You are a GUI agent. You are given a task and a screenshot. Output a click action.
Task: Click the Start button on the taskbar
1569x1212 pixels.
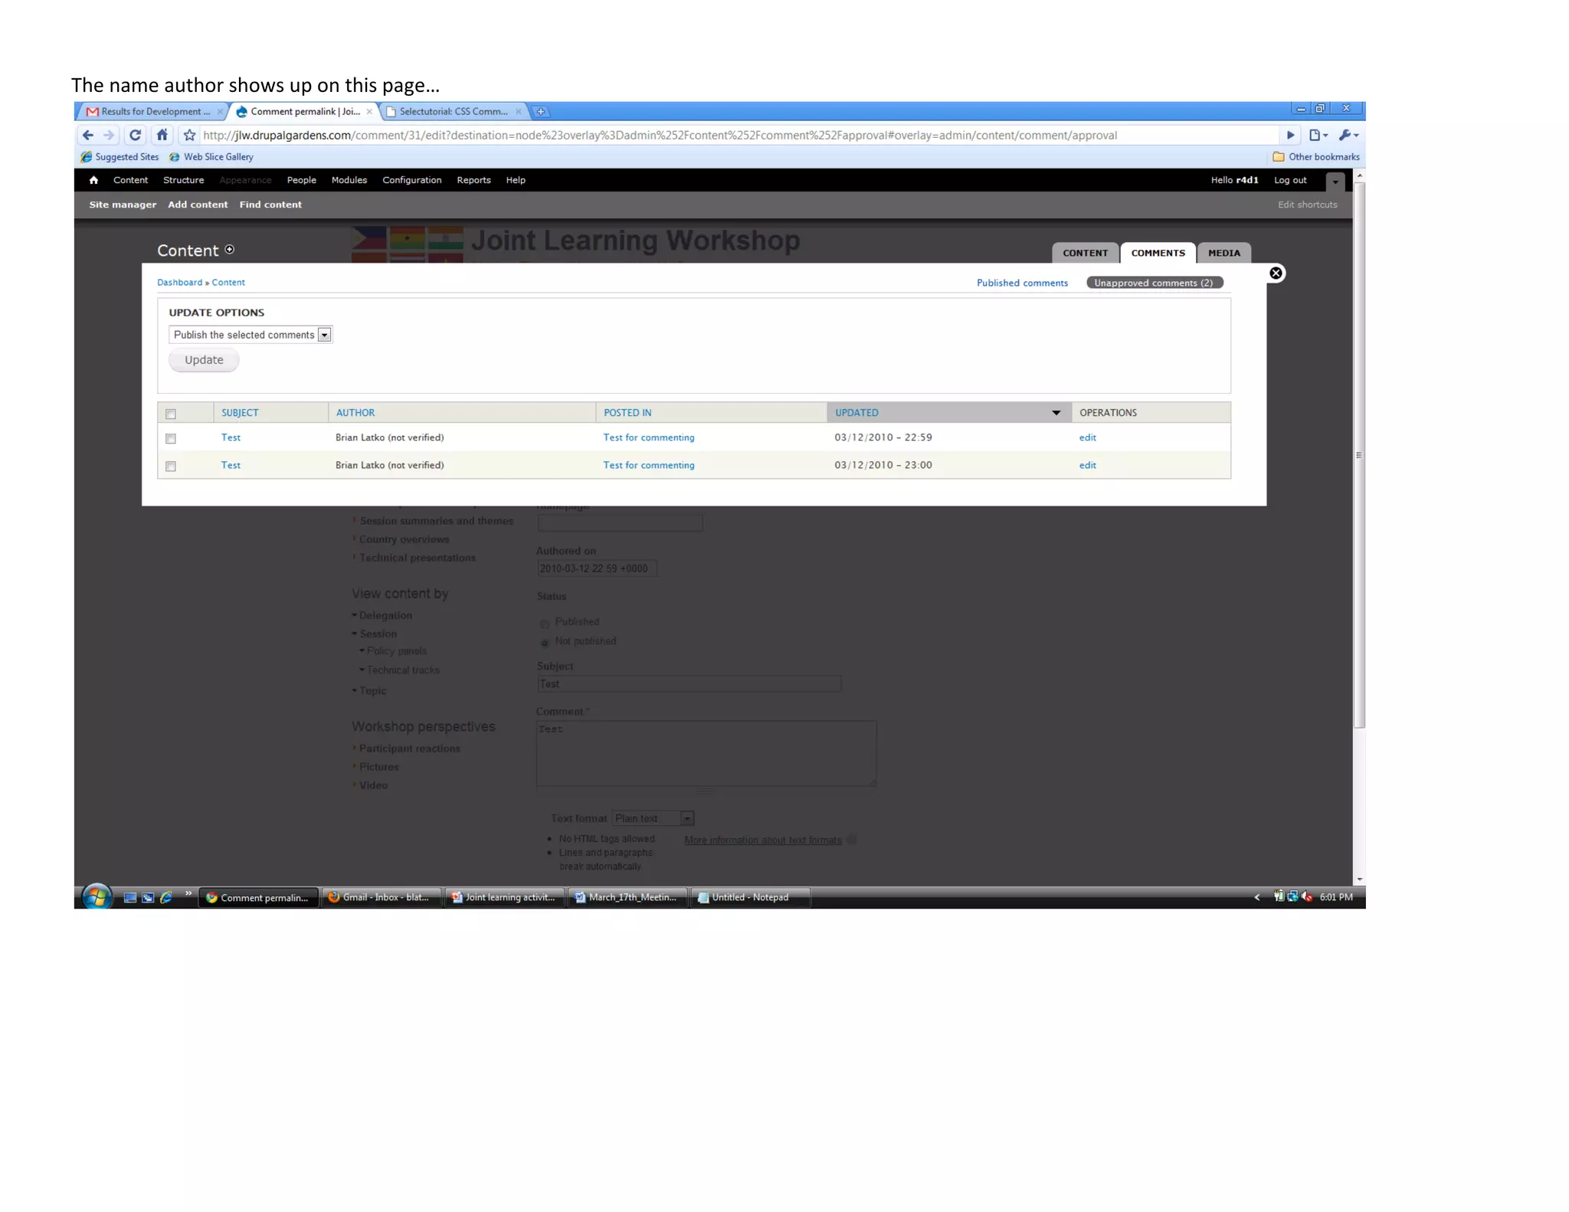pos(97,896)
